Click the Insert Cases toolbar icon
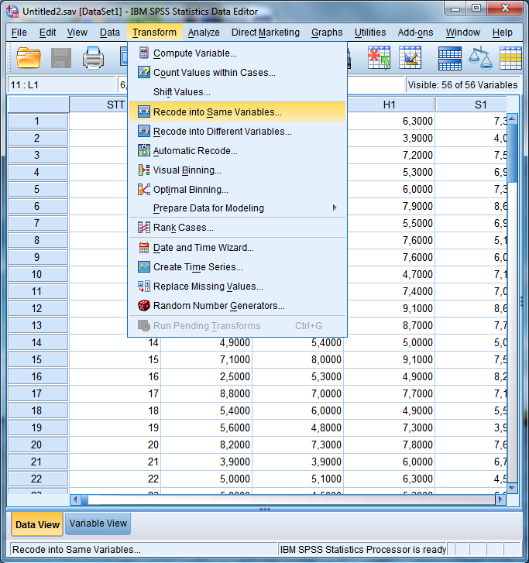The image size is (529, 563). (379, 58)
